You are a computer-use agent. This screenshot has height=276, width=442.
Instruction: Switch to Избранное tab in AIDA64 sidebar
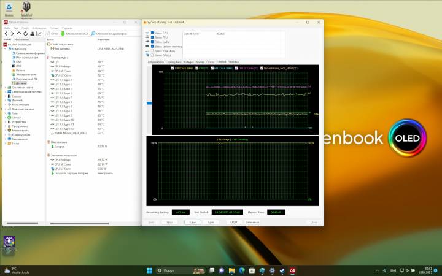(21, 40)
